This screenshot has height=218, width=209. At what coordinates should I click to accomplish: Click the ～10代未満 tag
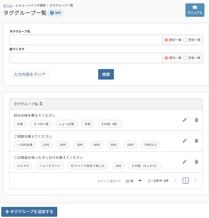[x=24, y=145]
